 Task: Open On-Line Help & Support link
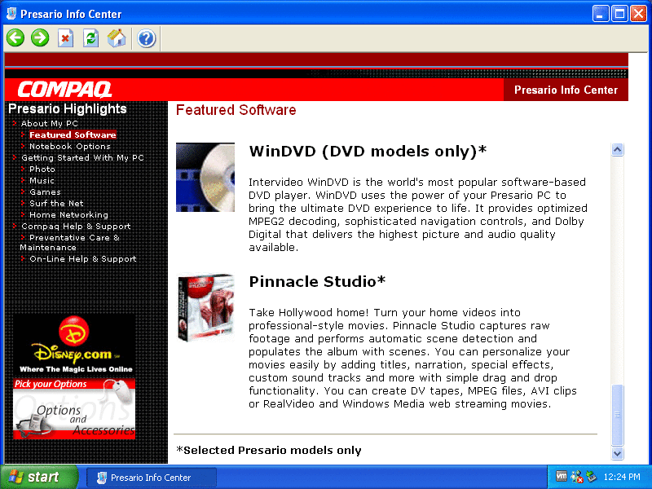click(x=83, y=258)
